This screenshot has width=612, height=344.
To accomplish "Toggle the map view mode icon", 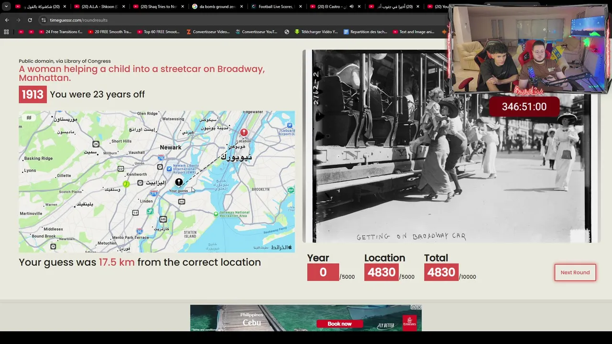I will [x=29, y=118].
